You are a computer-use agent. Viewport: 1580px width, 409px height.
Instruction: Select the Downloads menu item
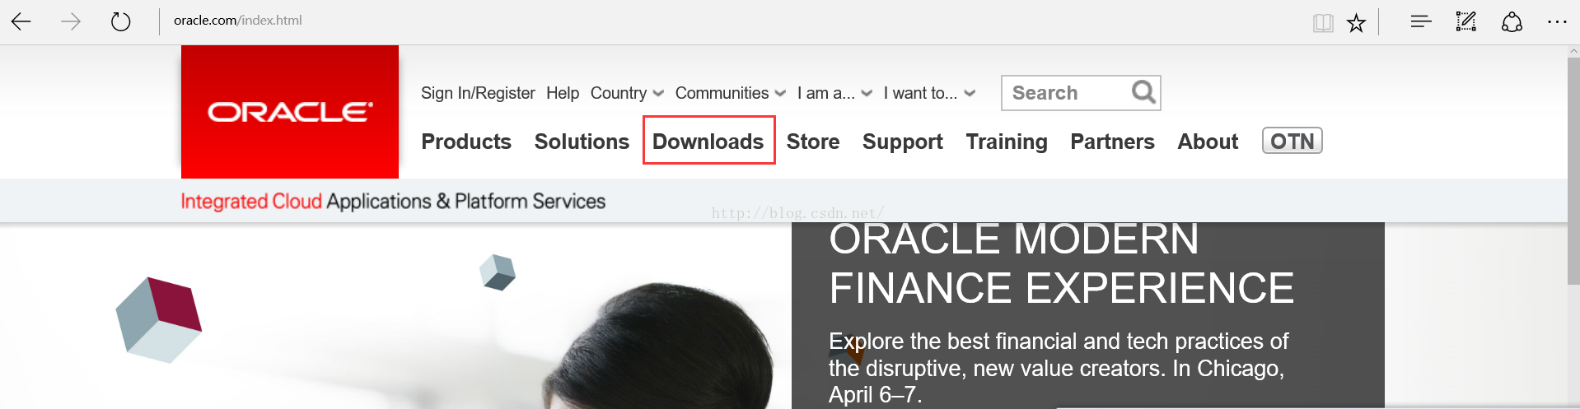708,142
